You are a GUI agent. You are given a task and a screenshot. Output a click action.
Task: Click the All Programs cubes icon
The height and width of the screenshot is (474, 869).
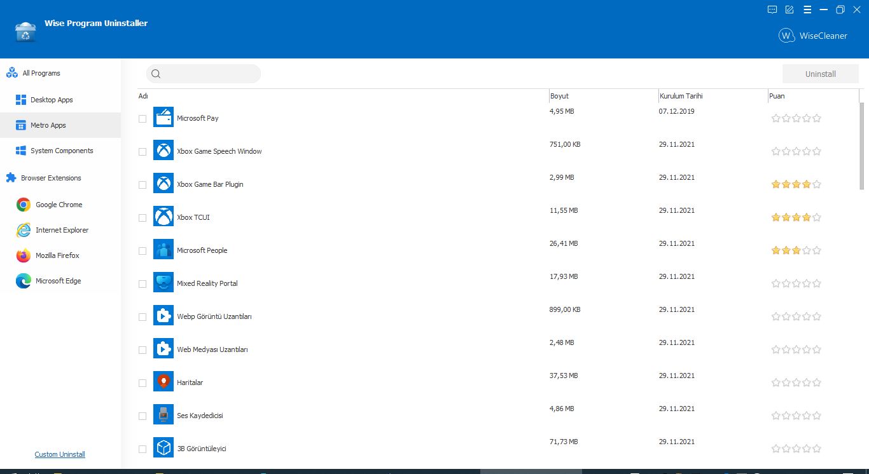click(12, 73)
